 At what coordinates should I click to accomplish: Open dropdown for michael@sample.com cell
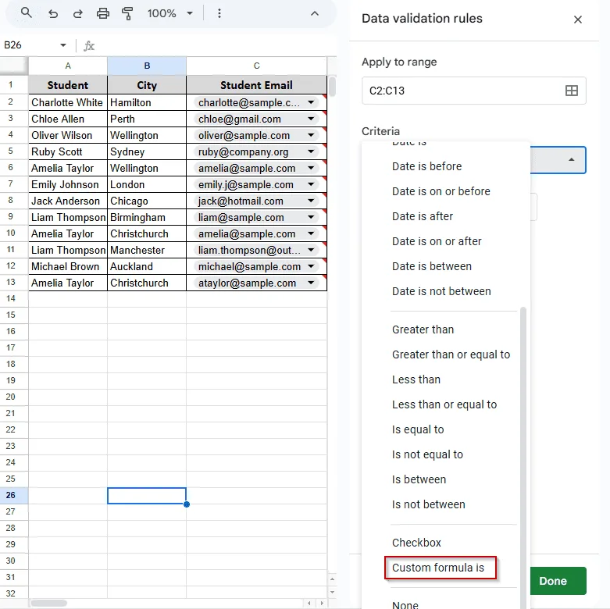click(311, 266)
